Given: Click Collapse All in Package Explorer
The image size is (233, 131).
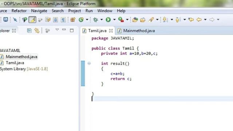Looking at the screenshot, I should (29, 31).
